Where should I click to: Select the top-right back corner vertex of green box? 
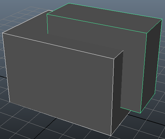point(162,19)
